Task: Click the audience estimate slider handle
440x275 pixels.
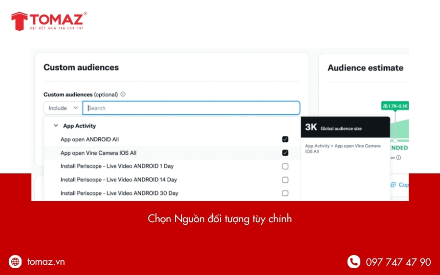Action: tap(395, 140)
